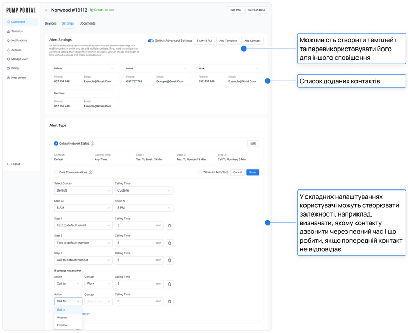This screenshot has height=333, width=408.
Task: Click Edit for Cellular Network Status
Action: pos(253,144)
